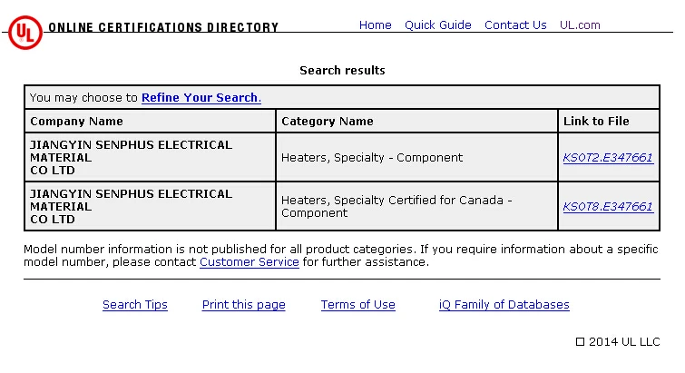Viewport: 685px width, 373px height.
Task: Click the Category Name column header
Action: (x=328, y=122)
